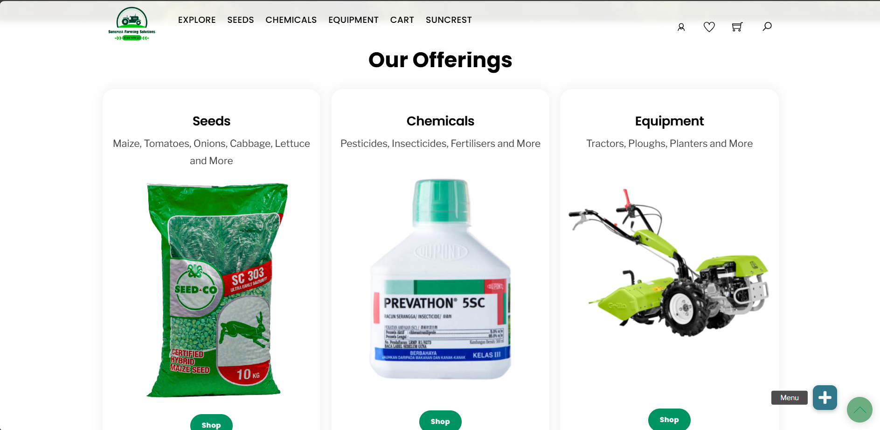Image resolution: width=880 pixels, height=430 pixels.
Task: Click the Suncrest Farming Solutions logo
Action: point(132,24)
